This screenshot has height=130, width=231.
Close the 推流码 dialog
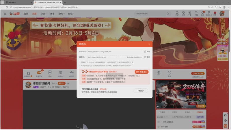pyautogui.click(x=149, y=44)
